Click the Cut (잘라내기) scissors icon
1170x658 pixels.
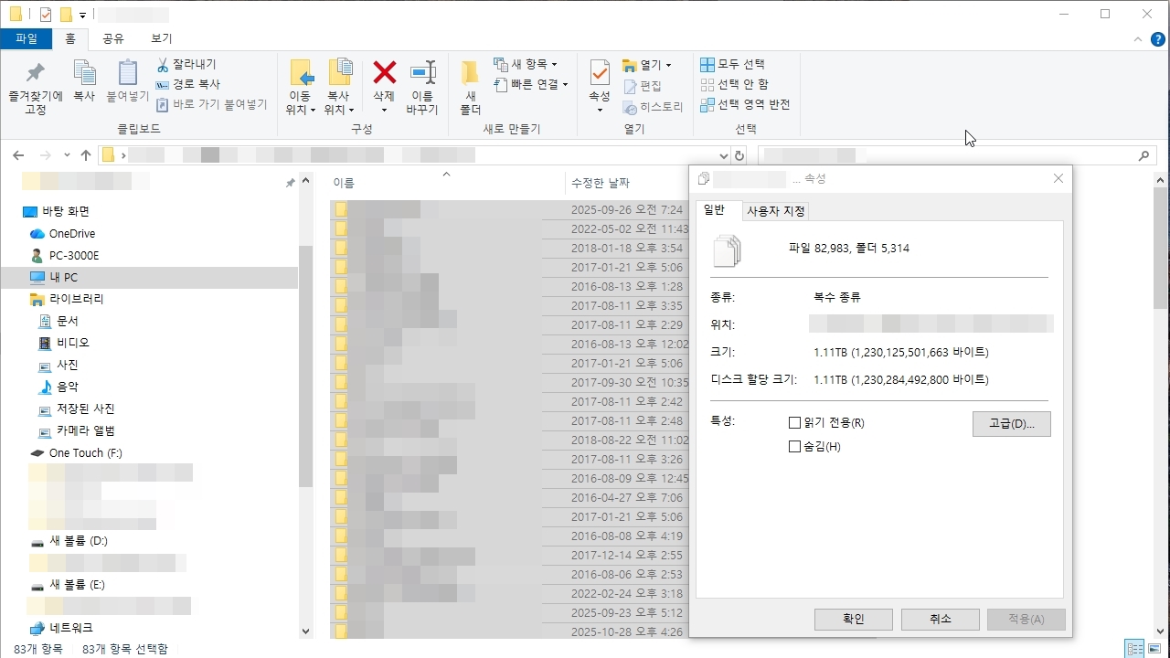tap(163, 64)
